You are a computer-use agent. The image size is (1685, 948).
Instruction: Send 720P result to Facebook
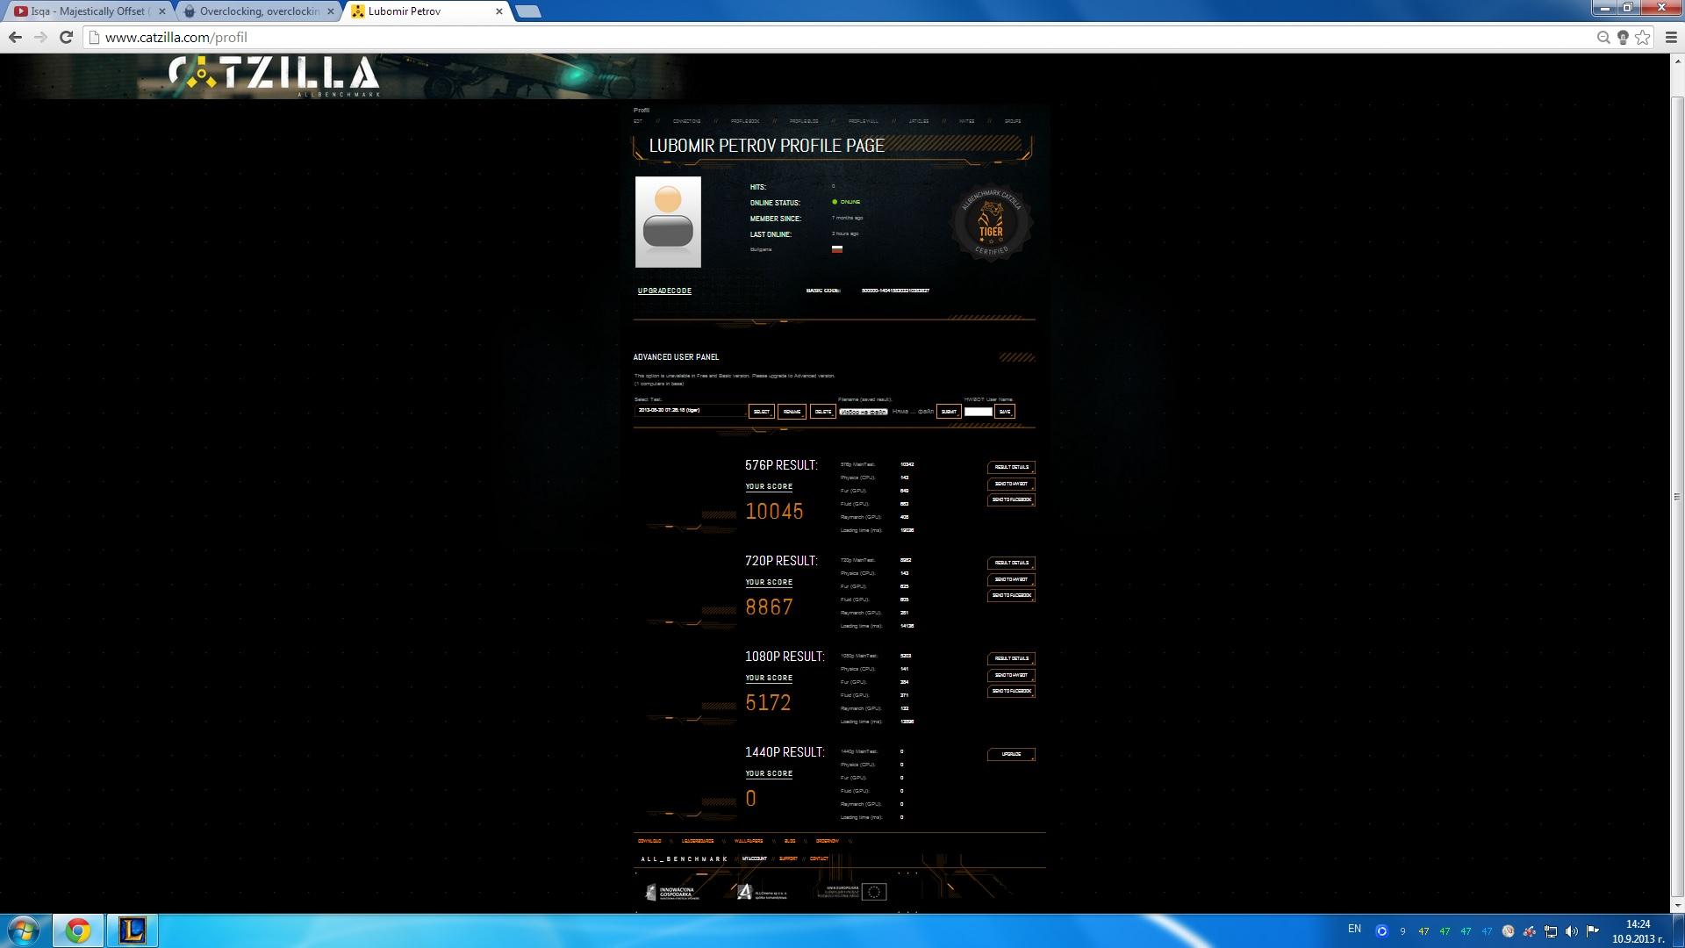click(1011, 595)
